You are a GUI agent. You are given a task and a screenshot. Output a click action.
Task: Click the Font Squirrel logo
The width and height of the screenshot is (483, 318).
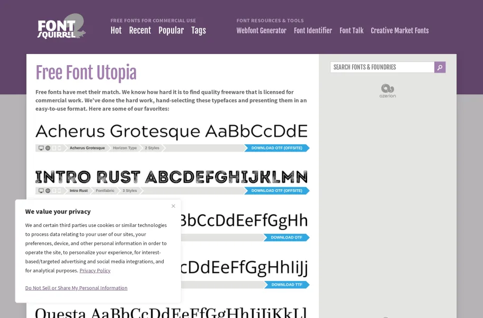click(61, 26)
